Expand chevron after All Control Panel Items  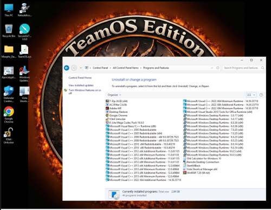click(x=141, y=68)
